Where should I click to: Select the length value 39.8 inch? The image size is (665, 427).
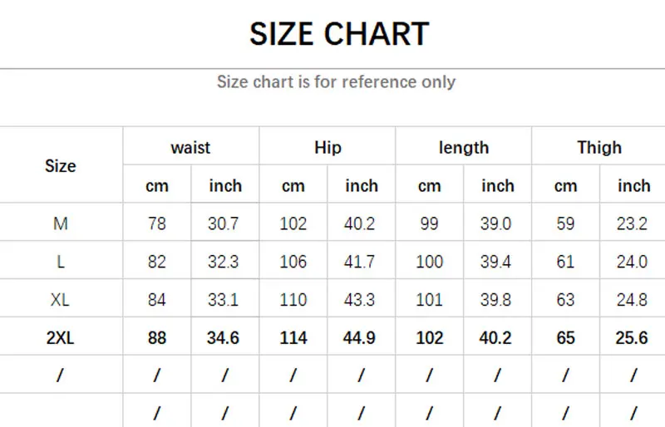497,300
